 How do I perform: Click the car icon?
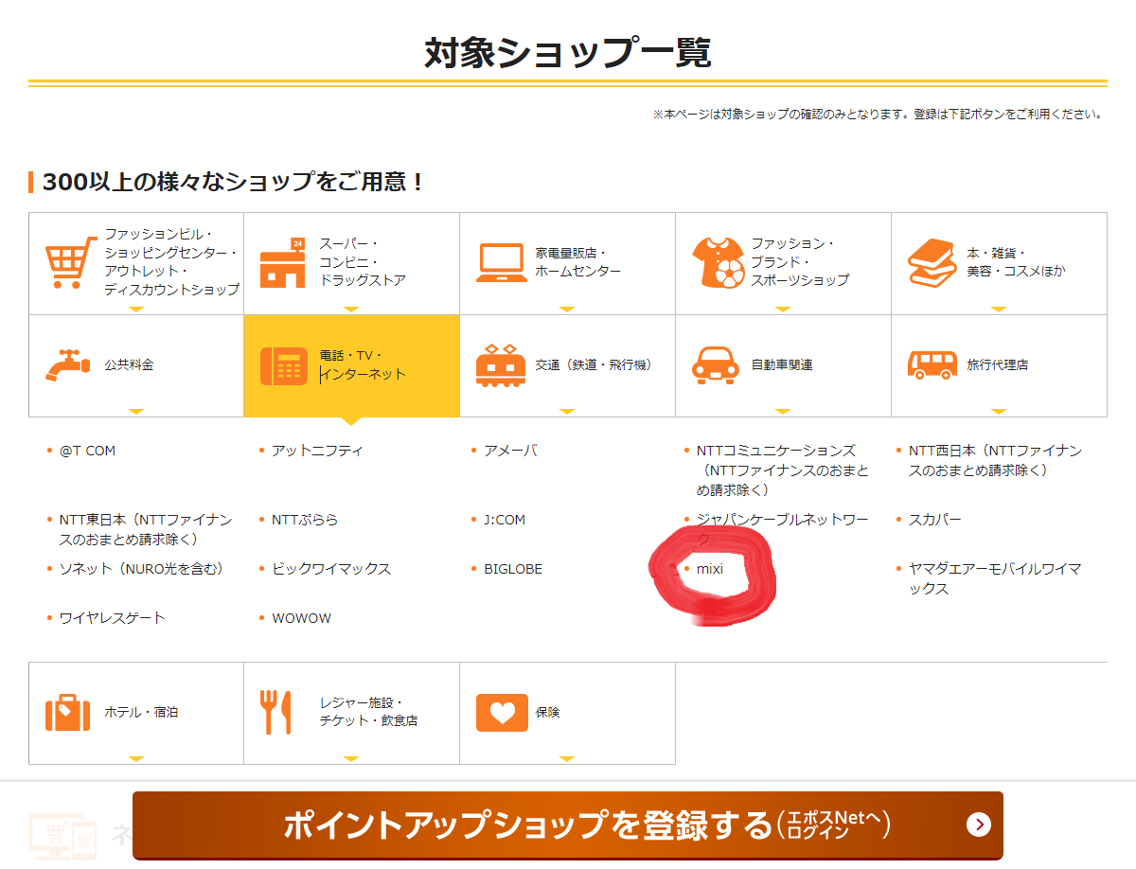click(718, 365)
